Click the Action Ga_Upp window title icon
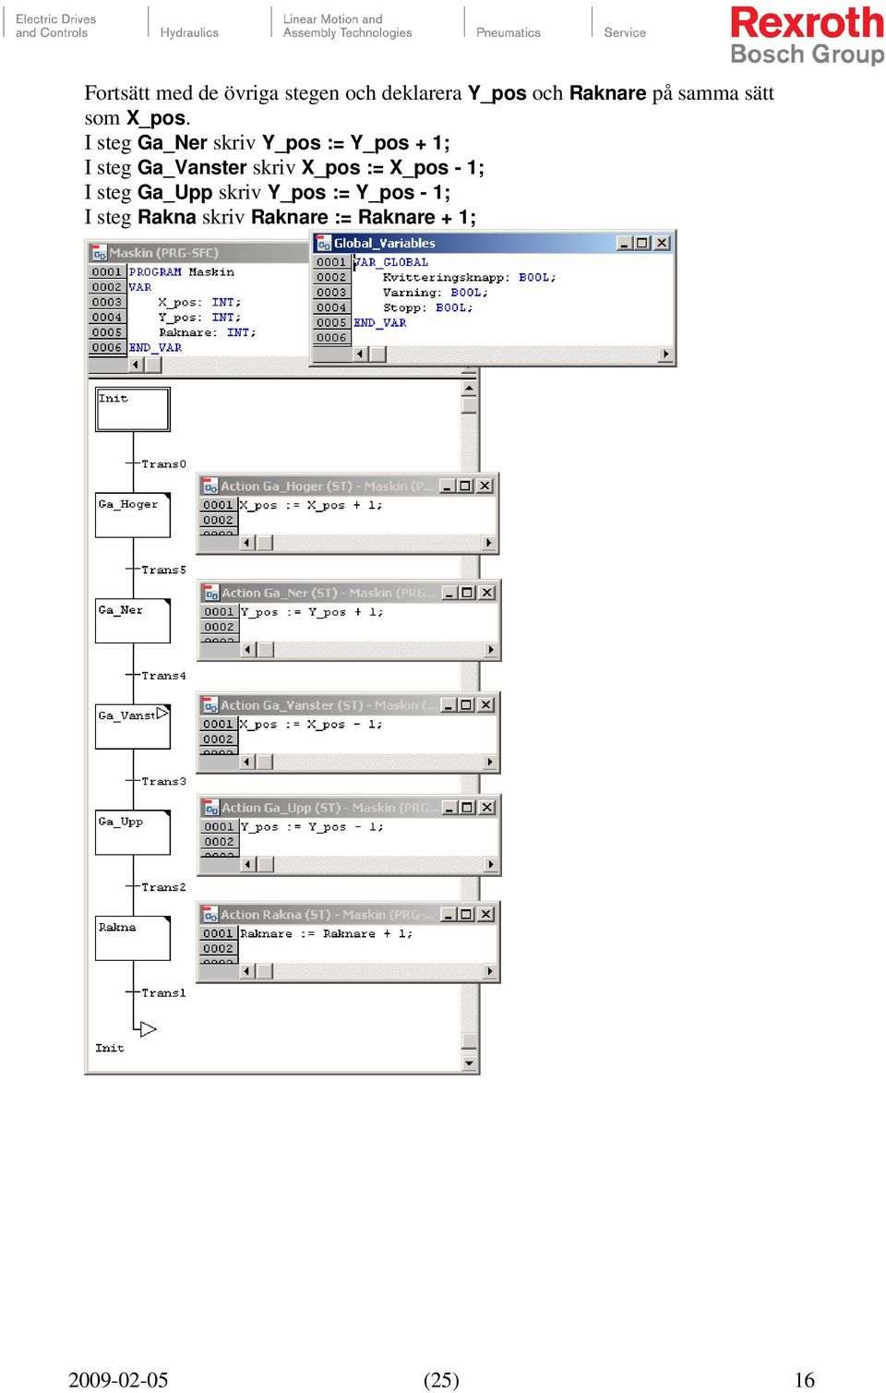The height and width of the screenshot is (1393, 886). 210,808
